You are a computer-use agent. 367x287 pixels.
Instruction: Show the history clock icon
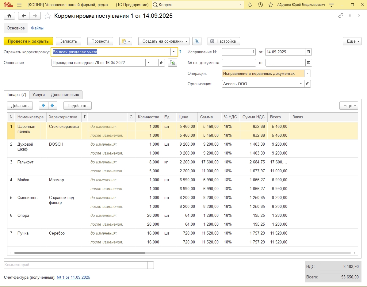click(260, 5)
